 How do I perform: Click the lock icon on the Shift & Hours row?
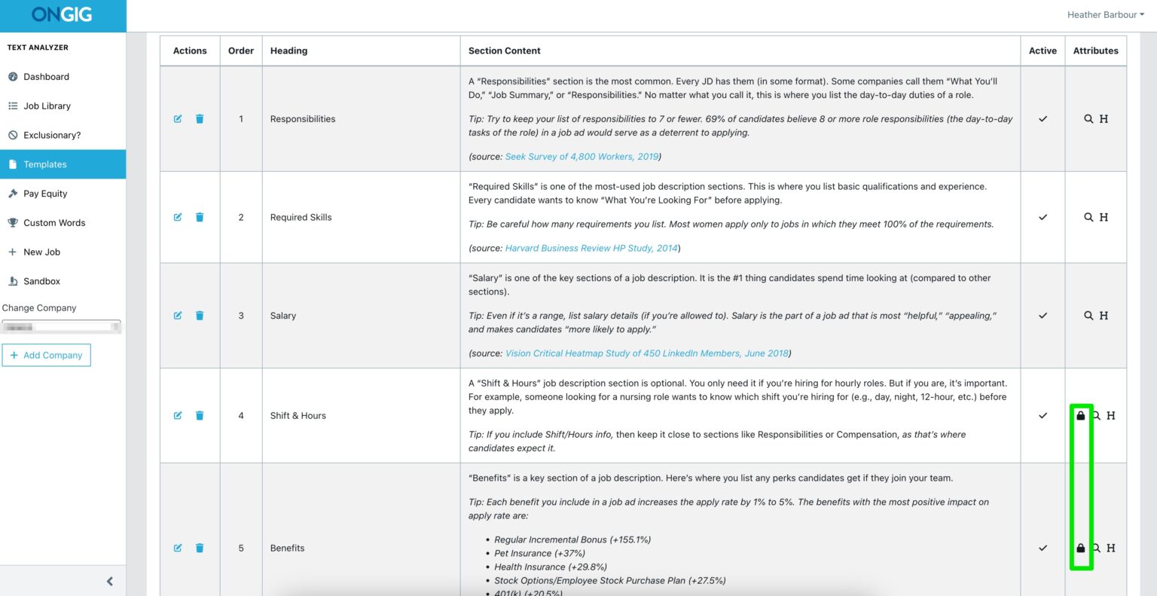coord(1082,415)
